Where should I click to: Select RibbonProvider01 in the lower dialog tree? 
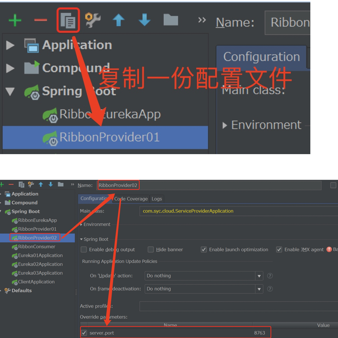[x=37, y=229]
